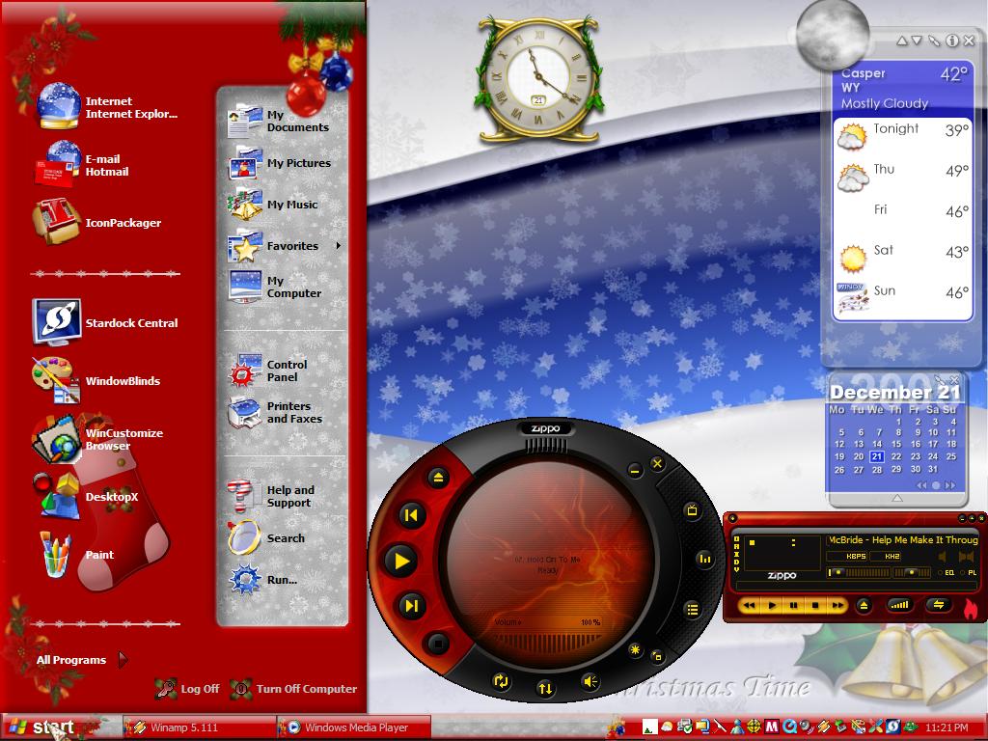Expand the Favorites submenu arrow
Screen dimensions: 988x741
point(339,246)
